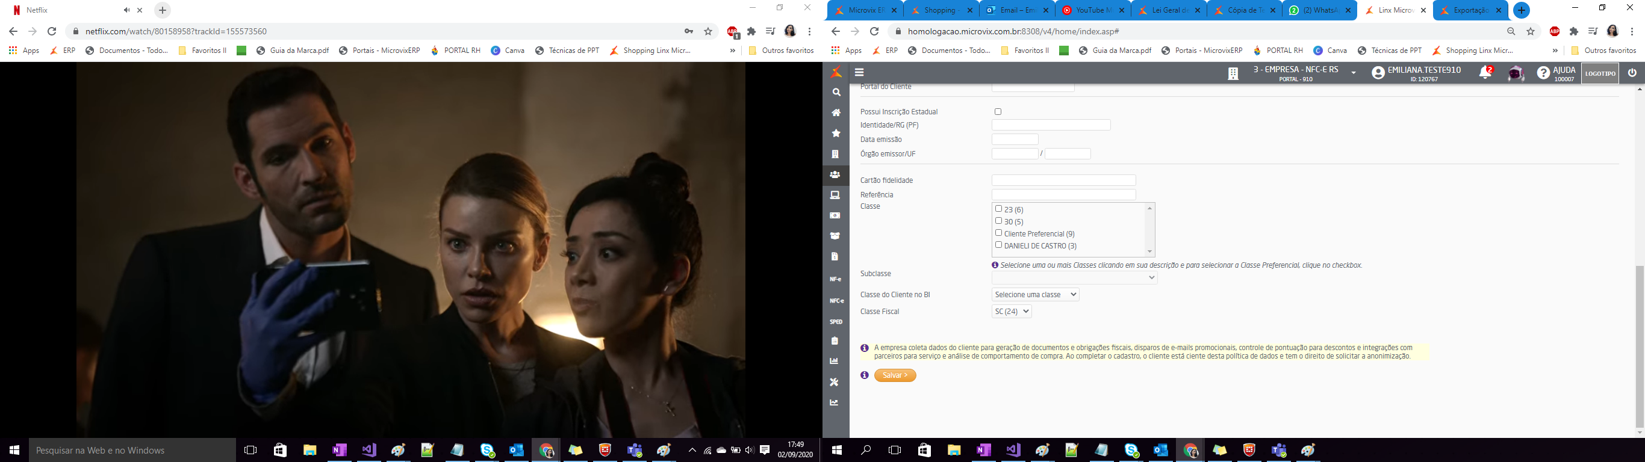1645x462 pixels.
Task: Click the Windows search box 'Pesquisar na Web'
Action: [x=132, y=451]
